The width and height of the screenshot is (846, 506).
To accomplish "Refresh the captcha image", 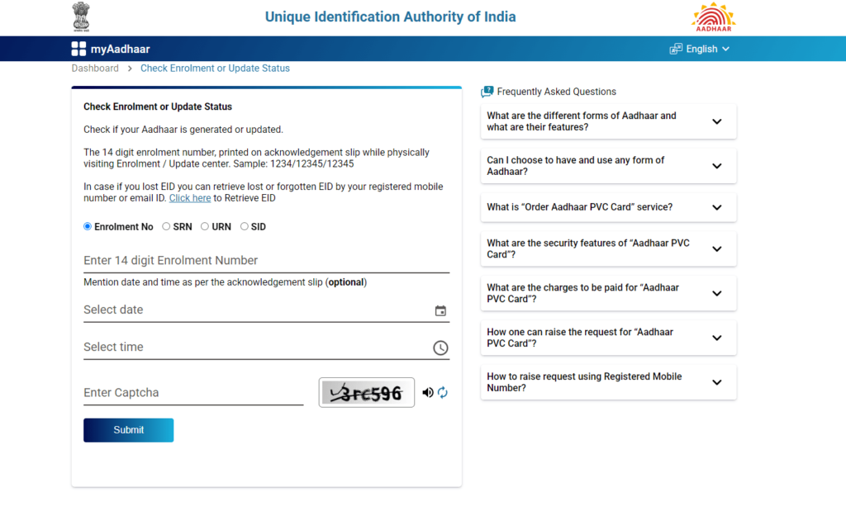I will [x=443, y=392].
